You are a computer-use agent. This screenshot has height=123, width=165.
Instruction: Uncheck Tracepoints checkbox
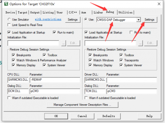[121, 60]
